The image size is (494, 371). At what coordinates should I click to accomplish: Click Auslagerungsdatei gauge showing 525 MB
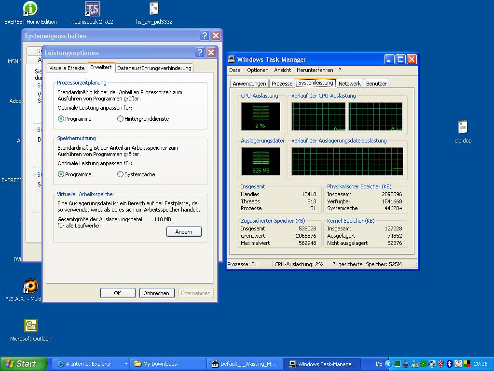[261, 161]
